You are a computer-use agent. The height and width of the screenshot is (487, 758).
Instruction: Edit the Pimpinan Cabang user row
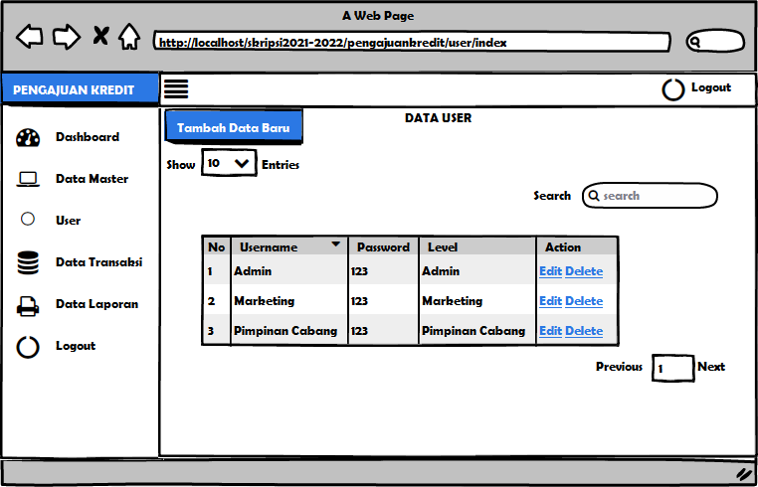(551, 331)
